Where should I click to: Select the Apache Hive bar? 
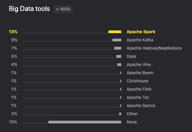tap(119, 65)
